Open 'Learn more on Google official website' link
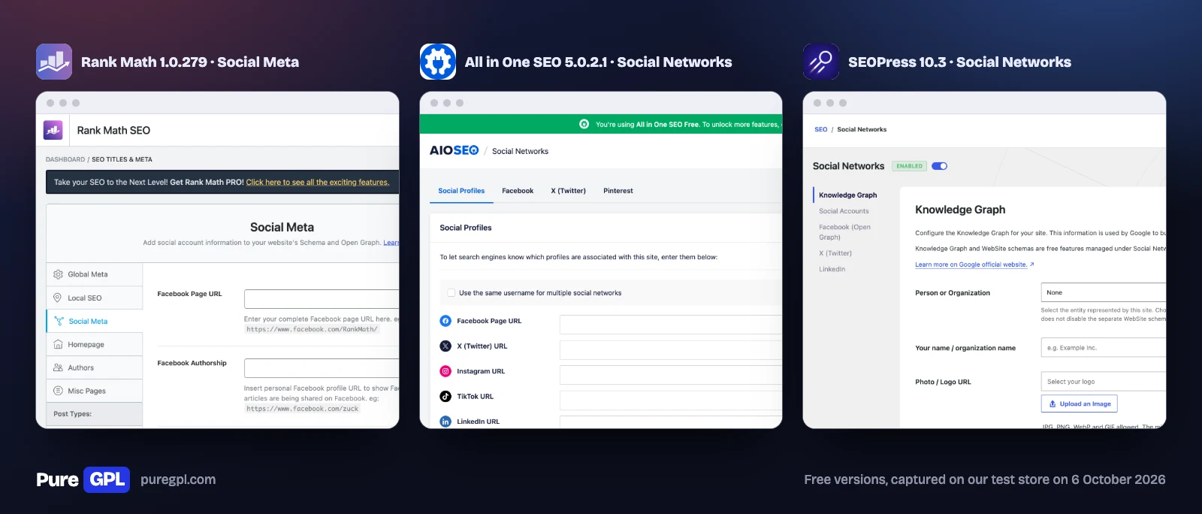1202x514 pixels. click(974, 265)
